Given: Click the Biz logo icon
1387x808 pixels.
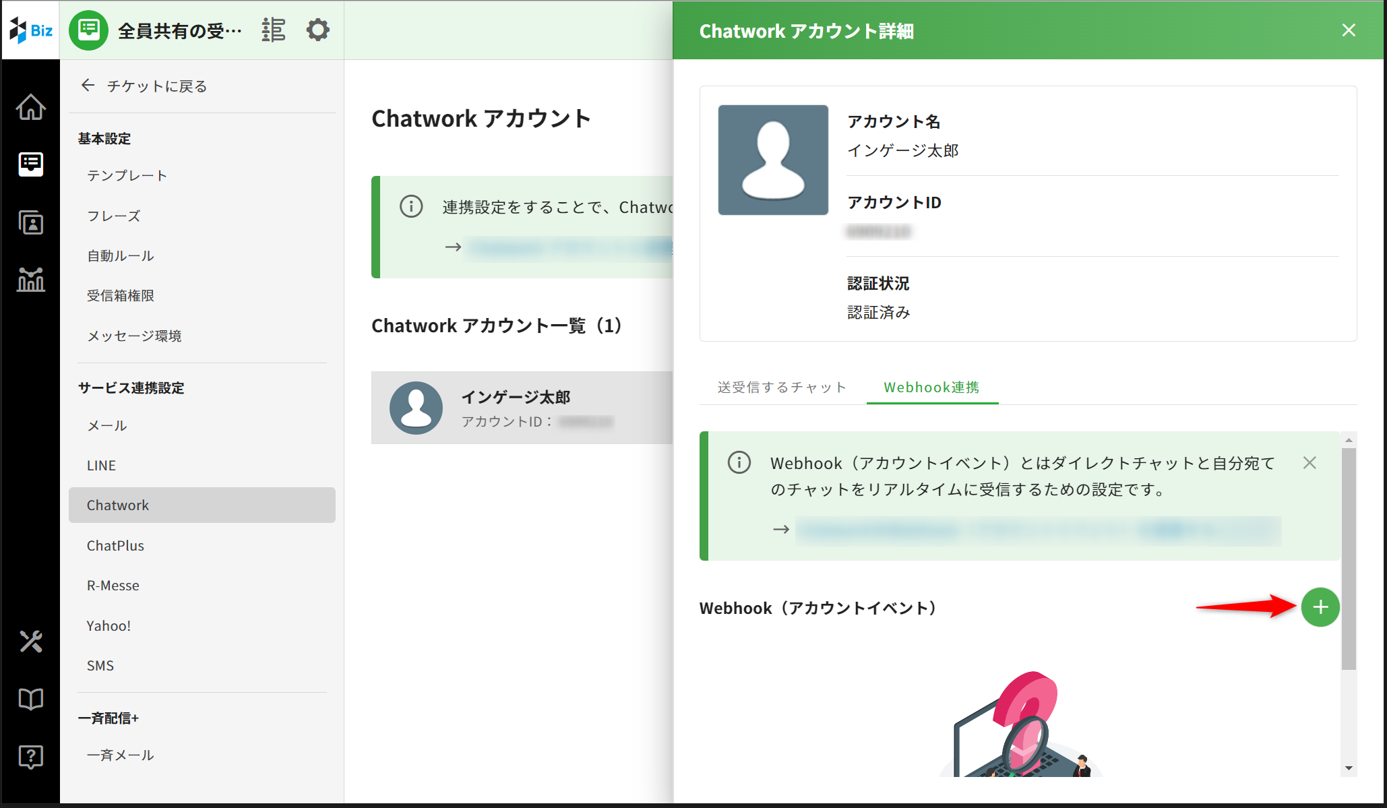Looking at the screenshot, I should click(31, 30).
